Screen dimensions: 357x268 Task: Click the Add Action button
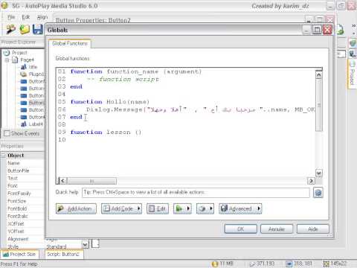[76, 208]
